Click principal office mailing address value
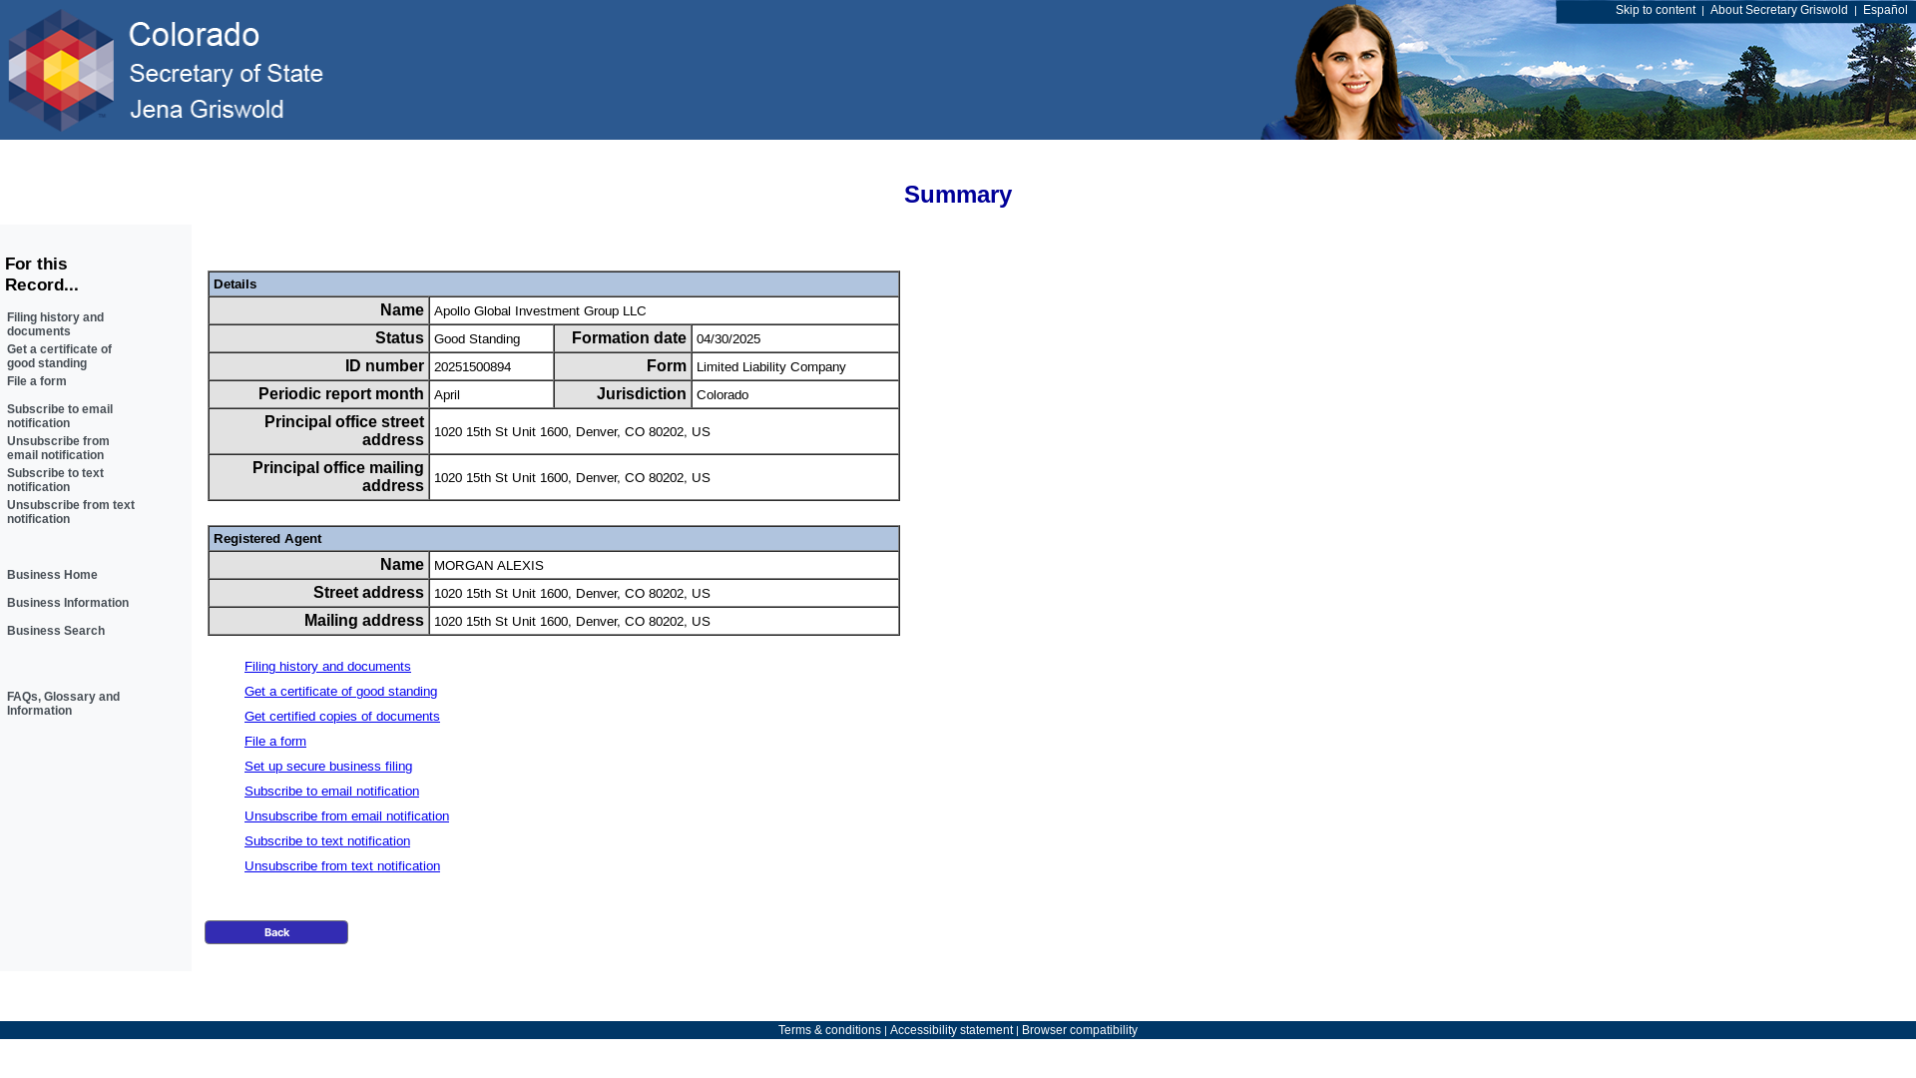 pos(572,478)
